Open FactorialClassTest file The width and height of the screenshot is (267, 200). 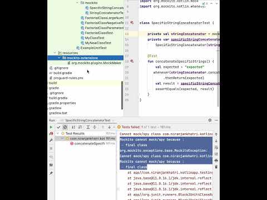coord(99,33)
